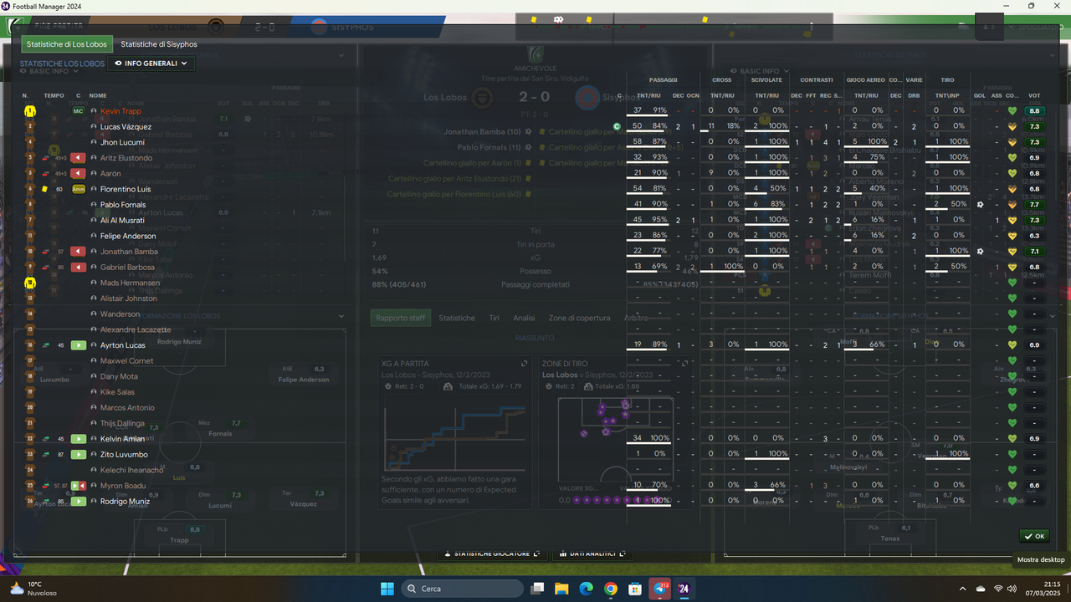Click Myron Boadu's on-and-off substitution icon
The height and width of the screenshot is (602, 1071).
point(79,486)
